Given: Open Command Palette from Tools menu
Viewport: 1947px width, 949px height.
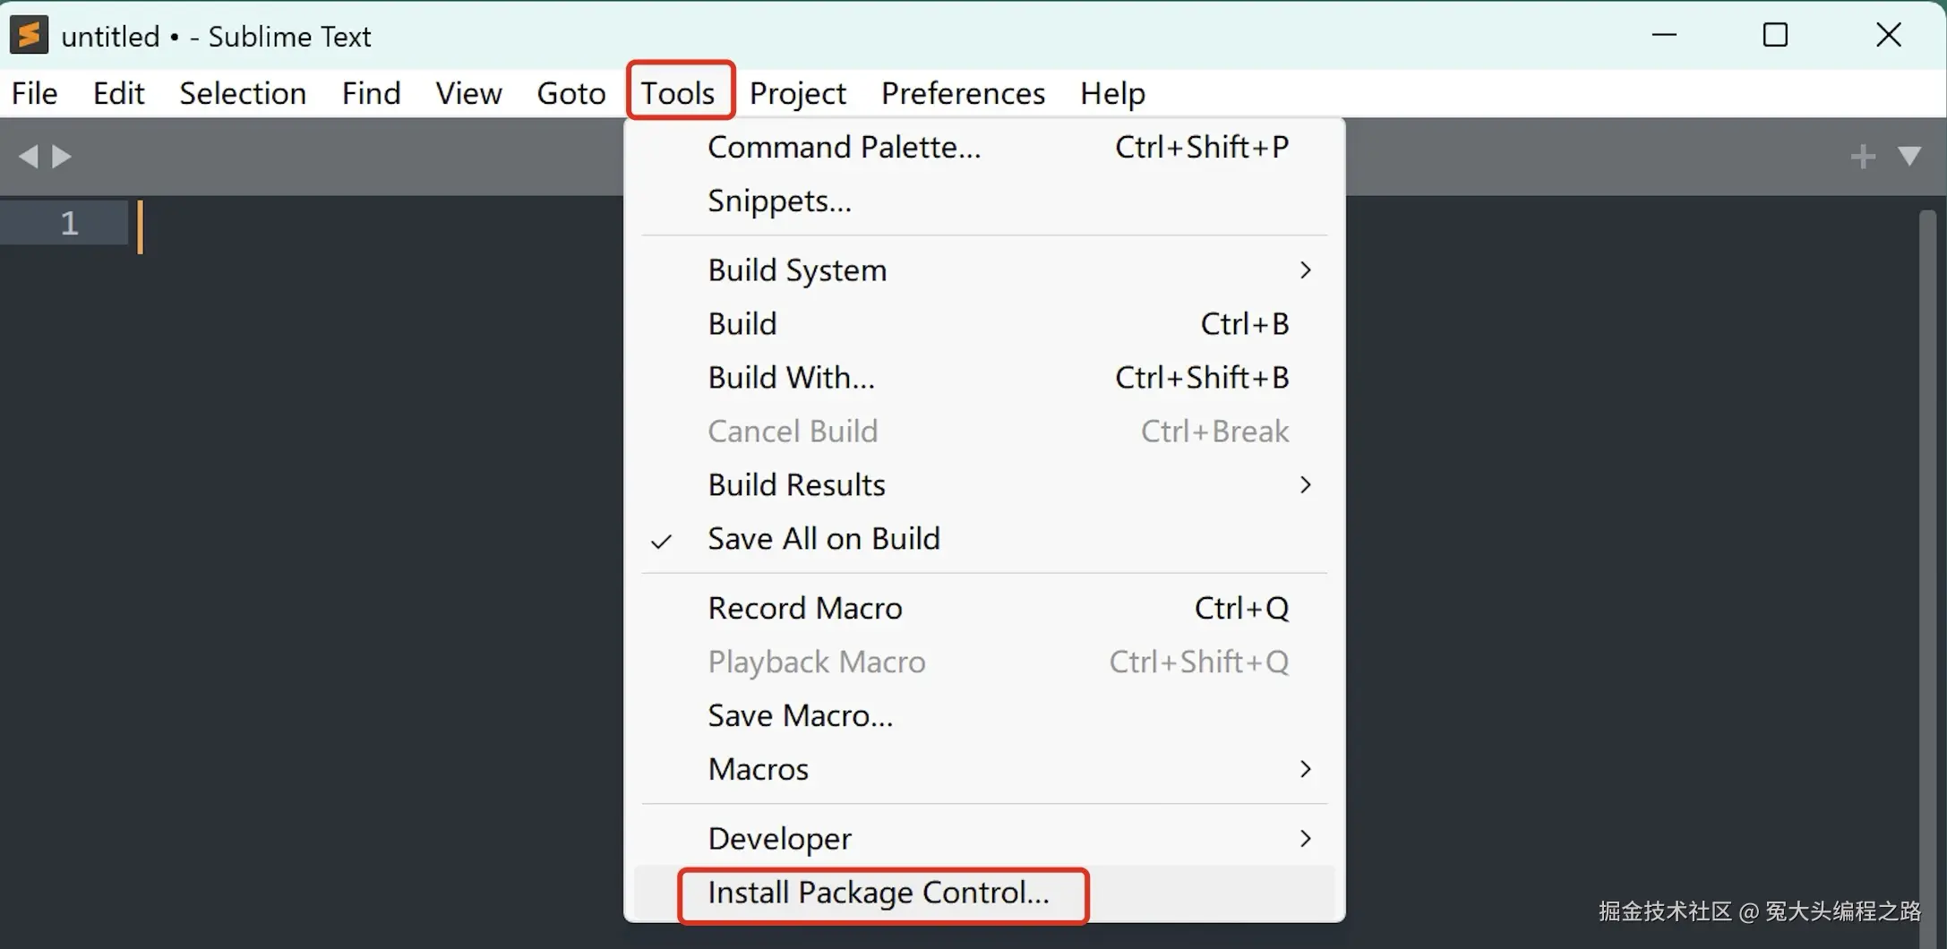Looking at the screenshot, I should pyautogui.click(x=844, y=147).
